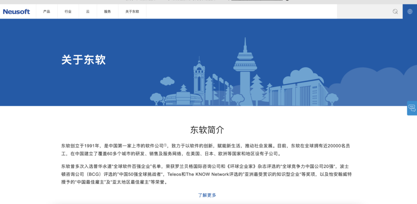This screenshot has height=204, width=417.
Task: Click inside the gray search field
Action: 370,12
